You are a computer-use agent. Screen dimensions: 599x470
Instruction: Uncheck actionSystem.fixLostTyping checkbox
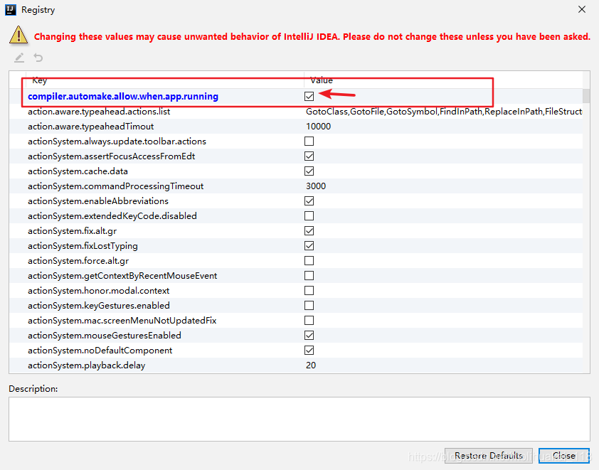(x=309, y=245)
